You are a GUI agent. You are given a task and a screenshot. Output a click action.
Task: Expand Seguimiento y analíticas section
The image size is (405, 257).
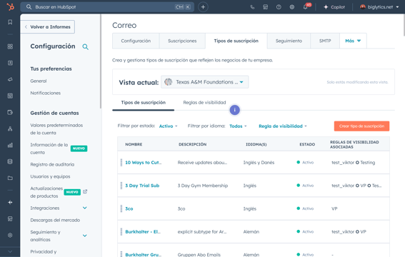click(85, 236)
